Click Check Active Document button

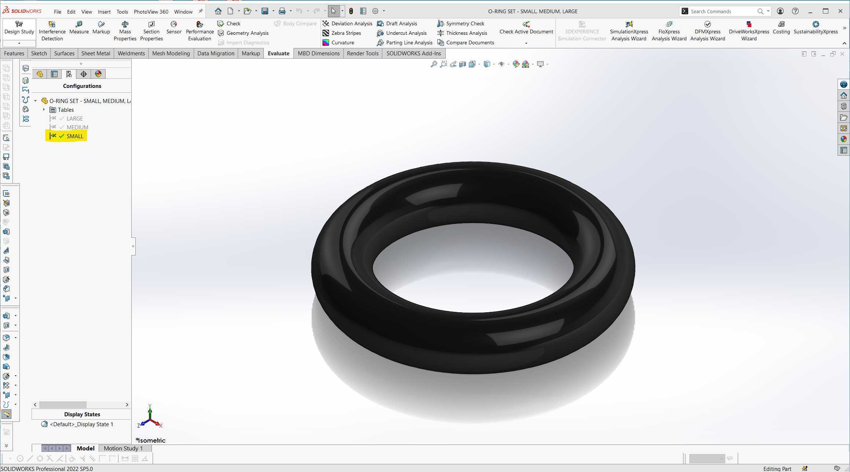pyautogui.click(x=526, y=28)
